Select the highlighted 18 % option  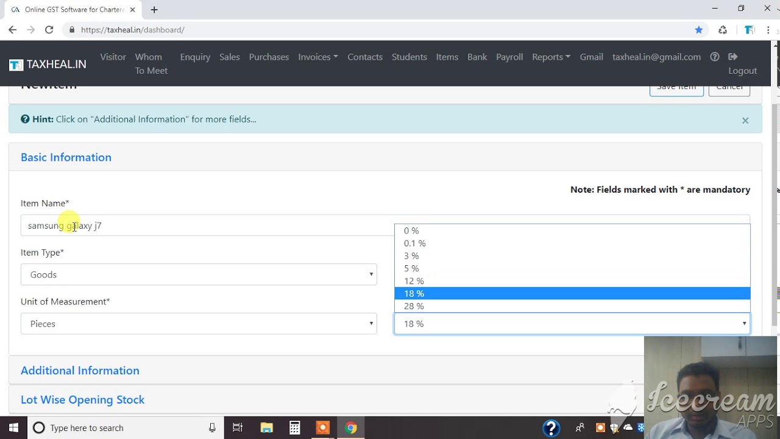click(x=572, y=293)
